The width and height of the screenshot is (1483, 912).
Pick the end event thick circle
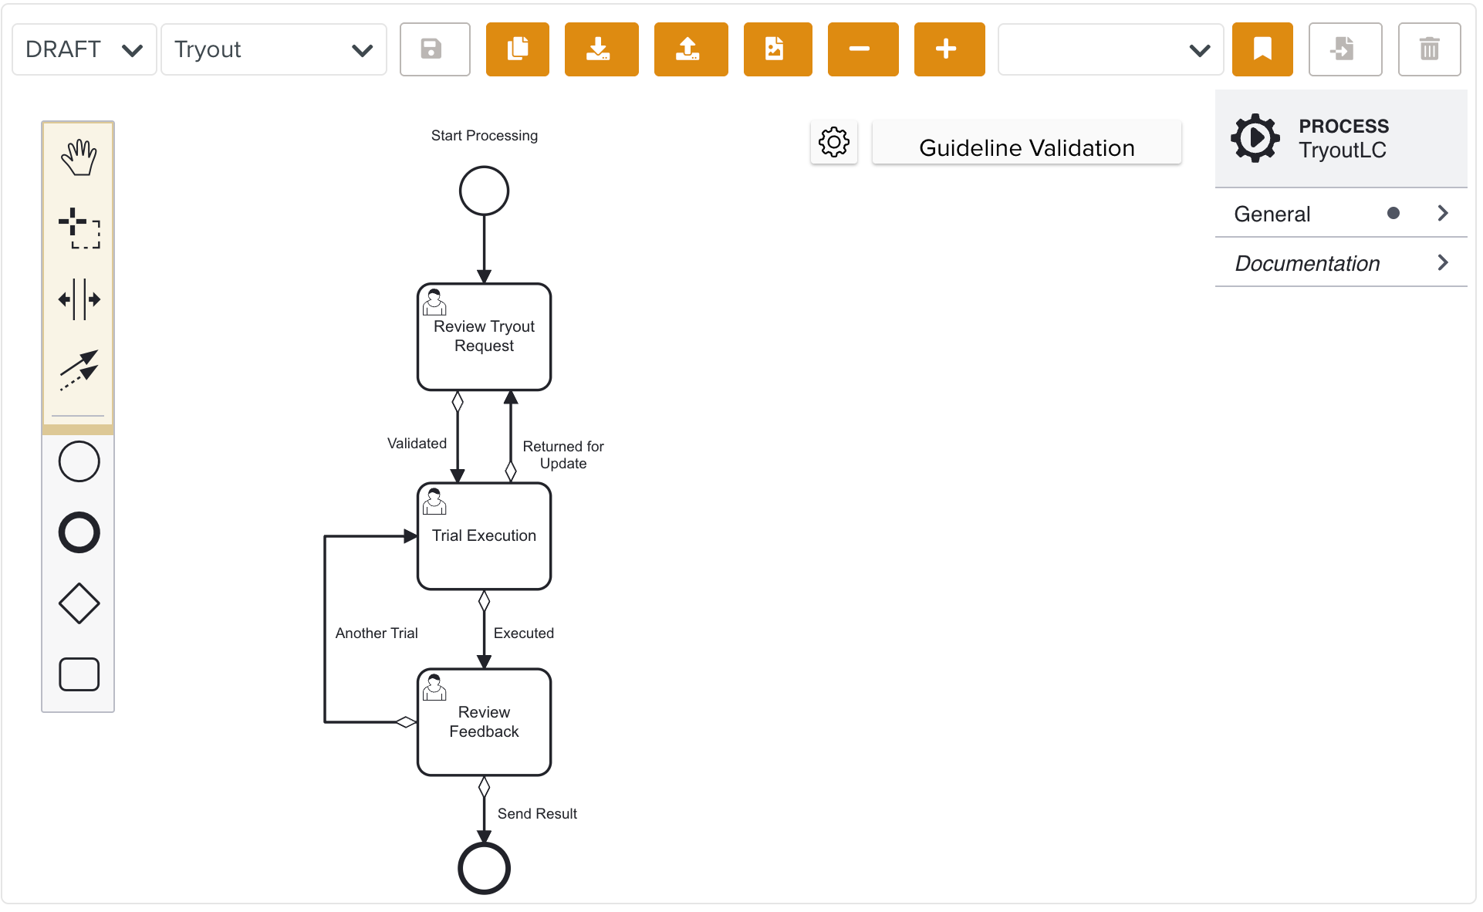click(x=79, y=532)
